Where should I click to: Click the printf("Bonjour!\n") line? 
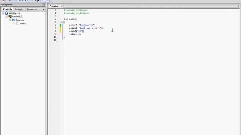tap(83, 25)
